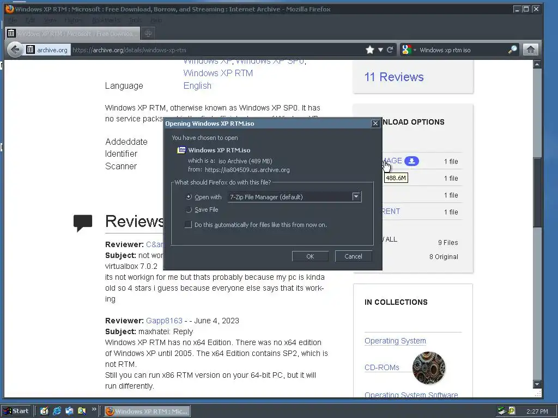This screenshot has height=418, width=558.
Task: Select the Open with radio button
Action: pos(189,197)
